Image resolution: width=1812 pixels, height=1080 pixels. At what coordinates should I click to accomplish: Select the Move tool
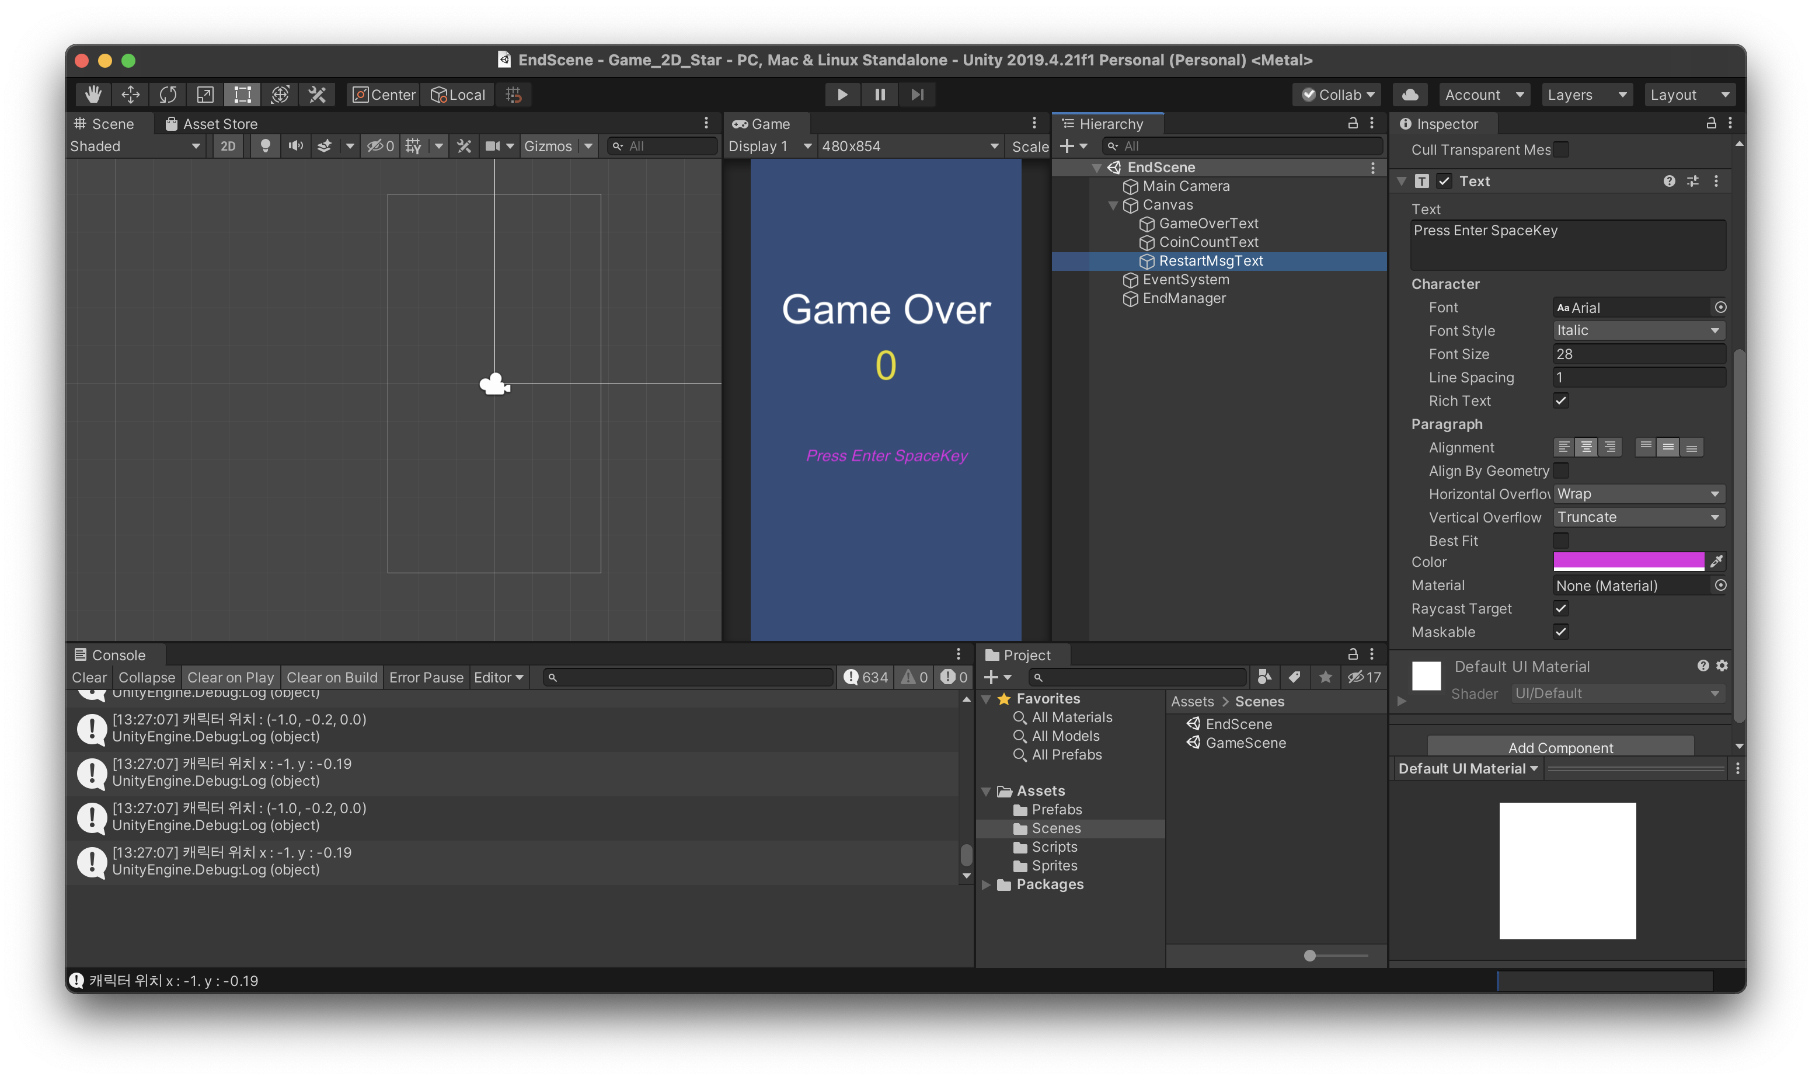[130, 95]
